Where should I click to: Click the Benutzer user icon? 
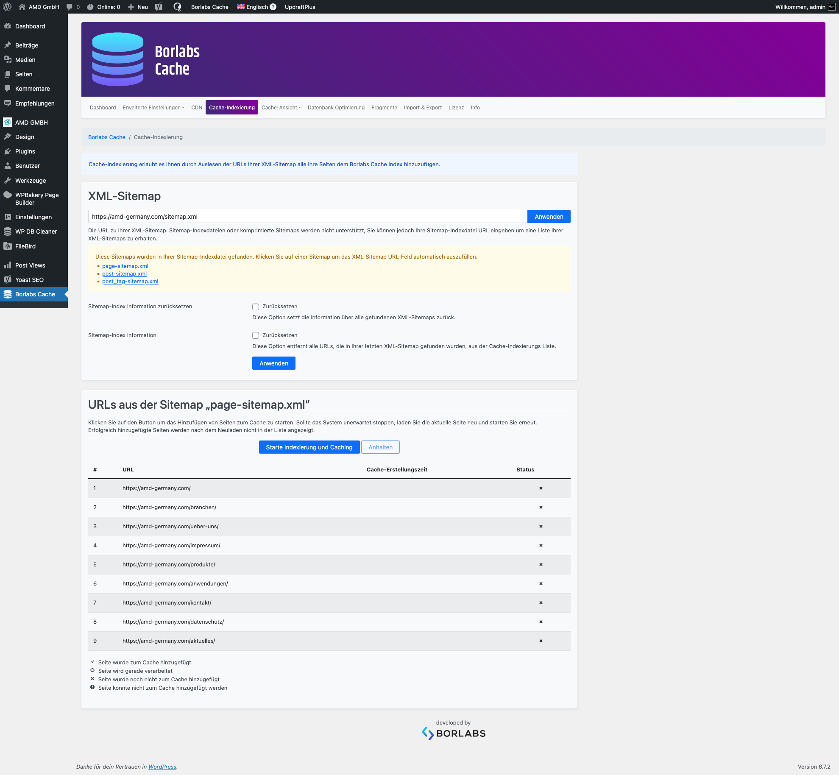point(8,166)
